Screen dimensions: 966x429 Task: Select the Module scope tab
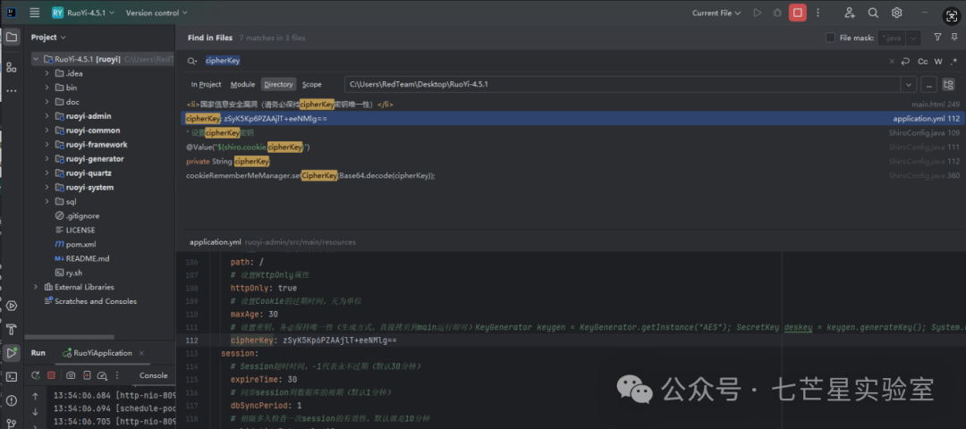pos(242,84)
